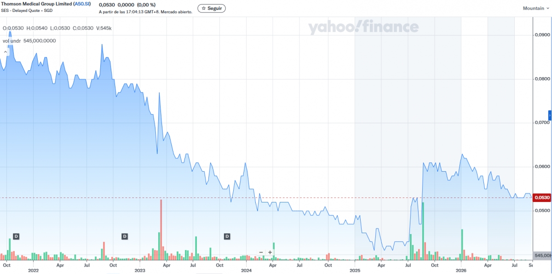Click the Thomson Medical Group Limited title
Image resolution: width=552 pixels, height=274 pixels.
36,4
